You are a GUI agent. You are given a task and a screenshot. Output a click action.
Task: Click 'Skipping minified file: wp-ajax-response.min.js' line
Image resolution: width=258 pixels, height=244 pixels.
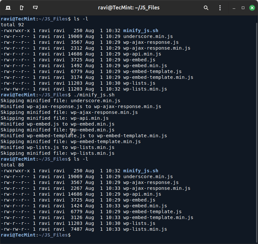(69, 112)
